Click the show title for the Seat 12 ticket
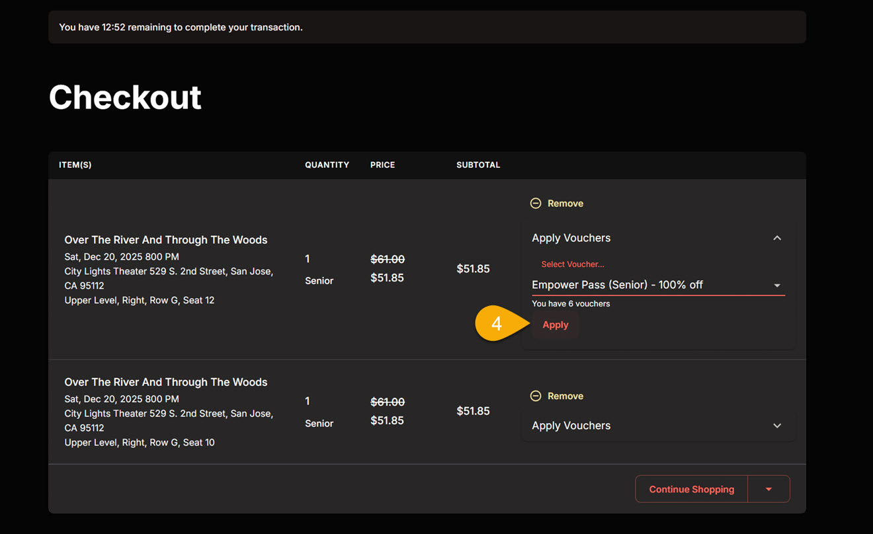Image resolution: width=873 pixels, height=534 pixels. 166,240
